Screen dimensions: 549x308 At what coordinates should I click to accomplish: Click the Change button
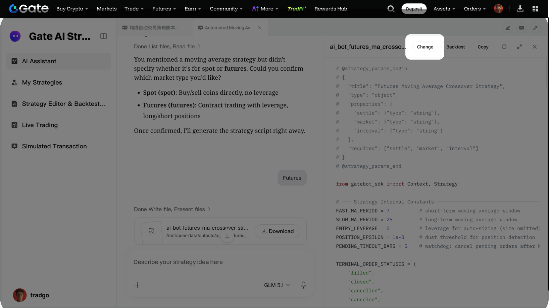pyautogui.click(x=425, y=47)
